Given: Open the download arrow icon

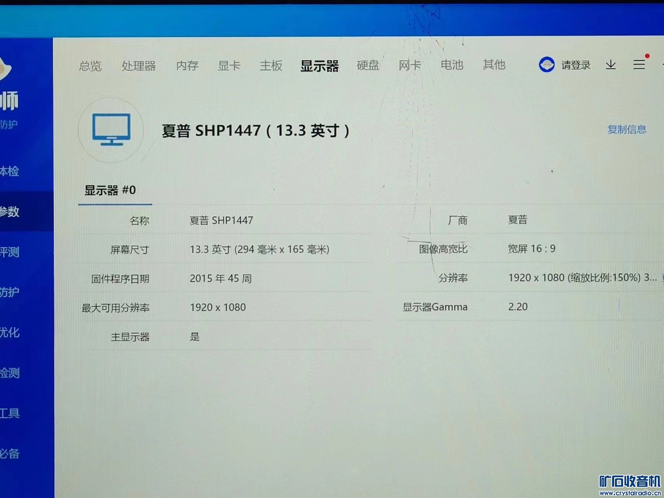Looking at the screenshot, I should click(611, 65).
